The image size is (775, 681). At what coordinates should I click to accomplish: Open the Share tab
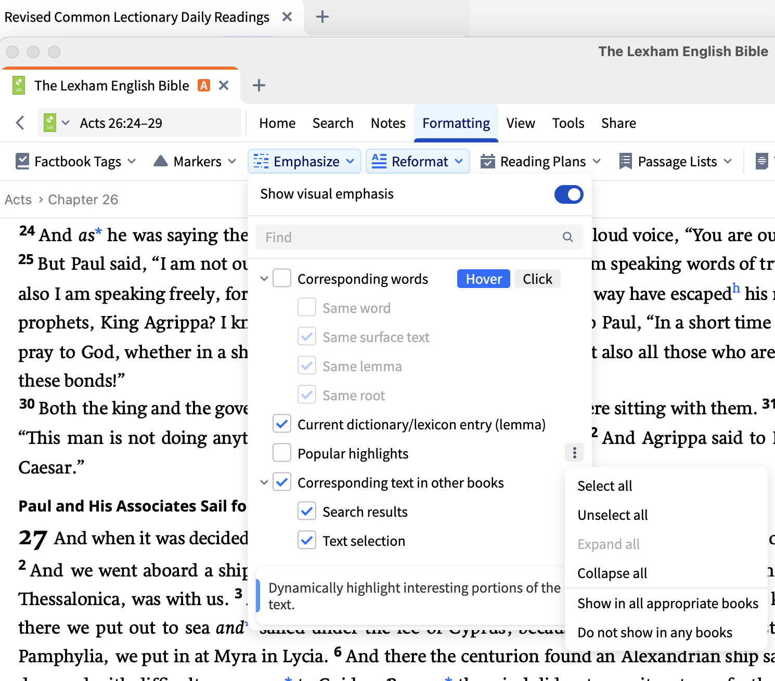click(x=618, y=123)
